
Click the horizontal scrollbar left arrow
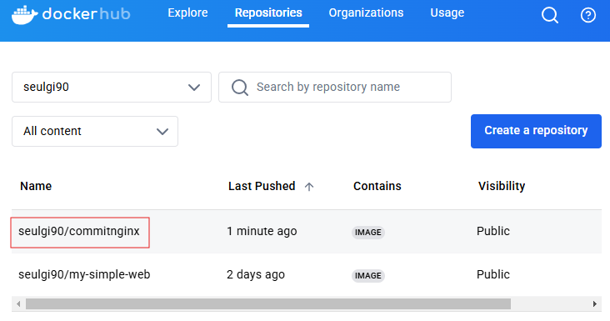18,303
